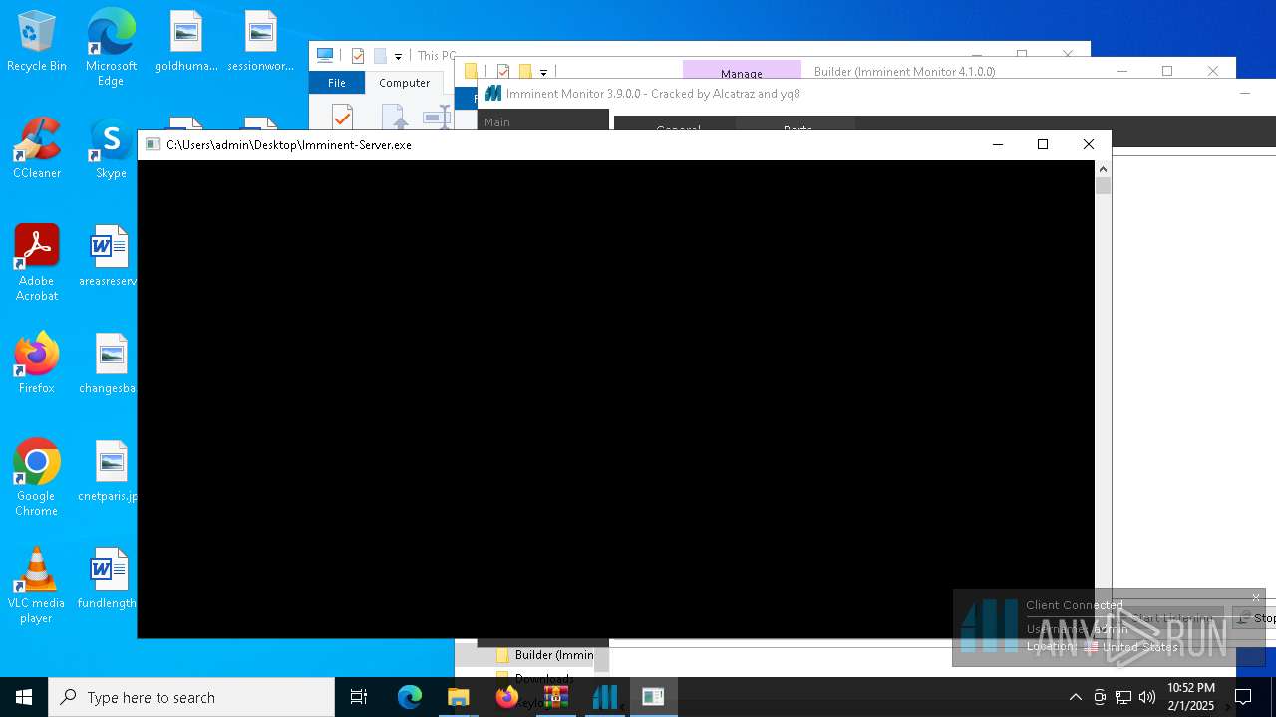Screen dimensions: 1276x717
Task: Select the sessionwor image file on desktop
Action: 260,42
